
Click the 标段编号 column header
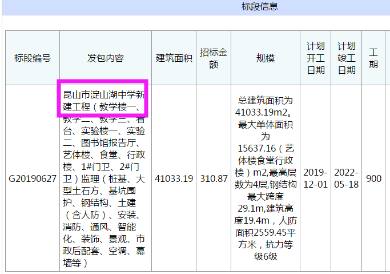(x=33, y=58)
